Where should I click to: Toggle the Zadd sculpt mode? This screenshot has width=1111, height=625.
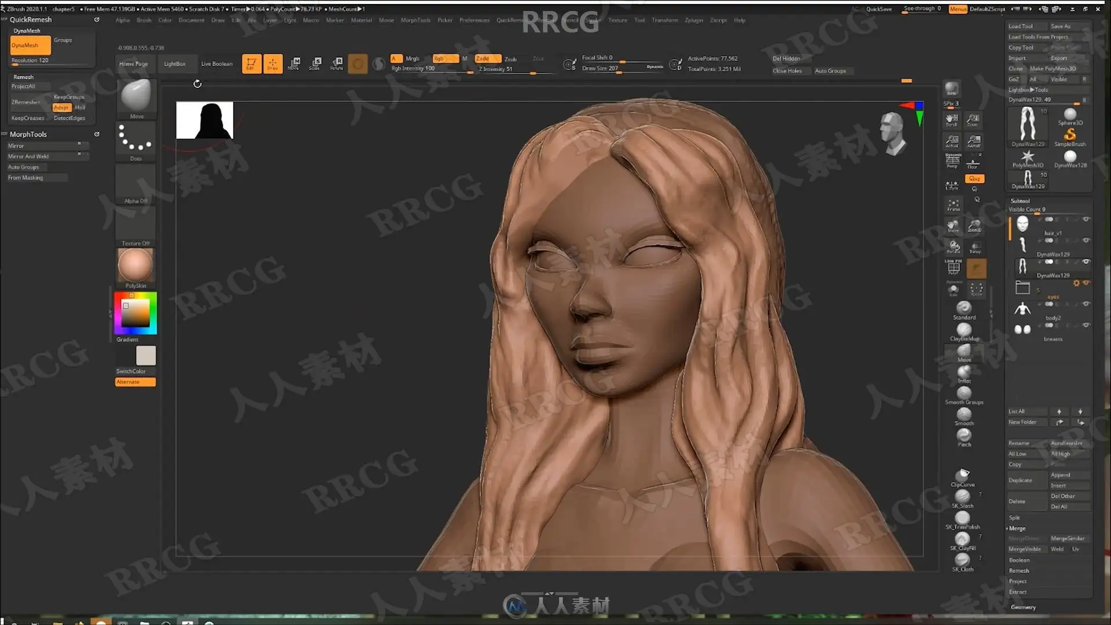pyautogui.click(x=487, y=58)
